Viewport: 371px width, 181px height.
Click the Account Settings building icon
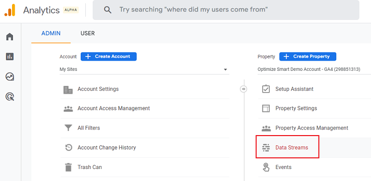68,89
